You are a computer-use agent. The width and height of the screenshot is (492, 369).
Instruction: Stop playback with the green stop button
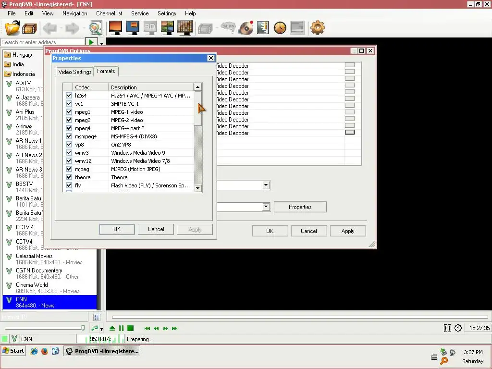pos(131,328)
